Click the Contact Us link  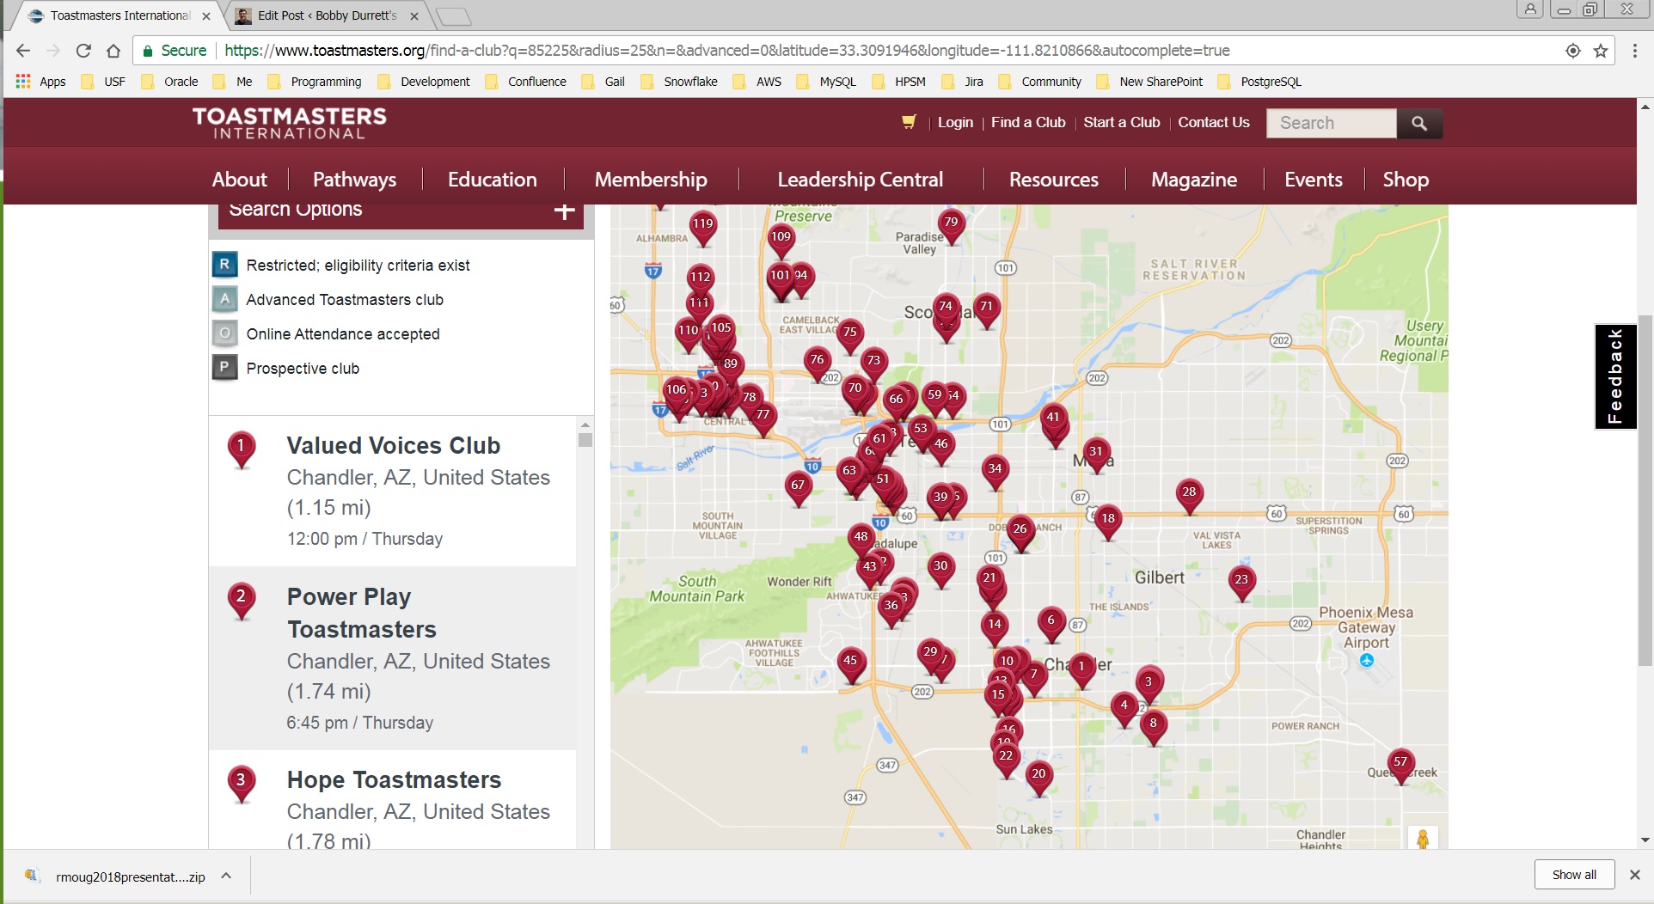click(x=1214, y=122)
